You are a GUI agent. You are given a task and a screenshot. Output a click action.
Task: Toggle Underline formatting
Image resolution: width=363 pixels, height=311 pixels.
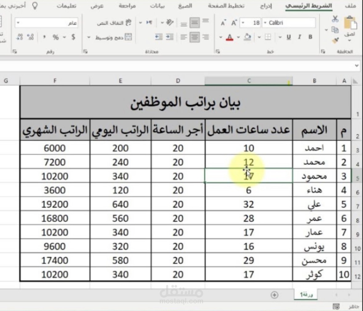(289, 37)
